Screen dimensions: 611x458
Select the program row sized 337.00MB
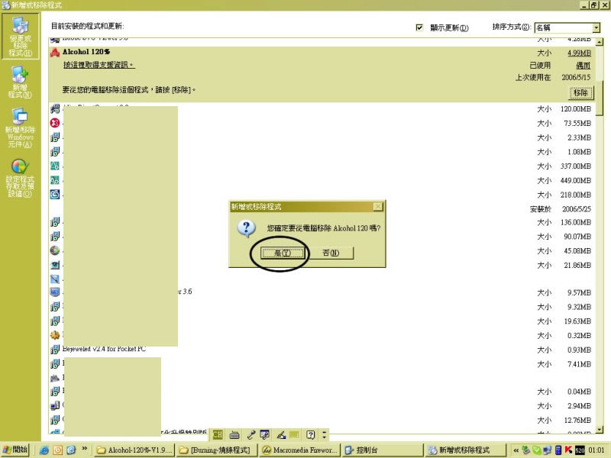(x=322, y=166)
